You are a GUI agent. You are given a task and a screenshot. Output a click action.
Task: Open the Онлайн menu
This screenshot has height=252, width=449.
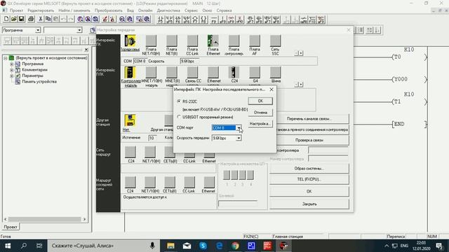pos(145,10)
